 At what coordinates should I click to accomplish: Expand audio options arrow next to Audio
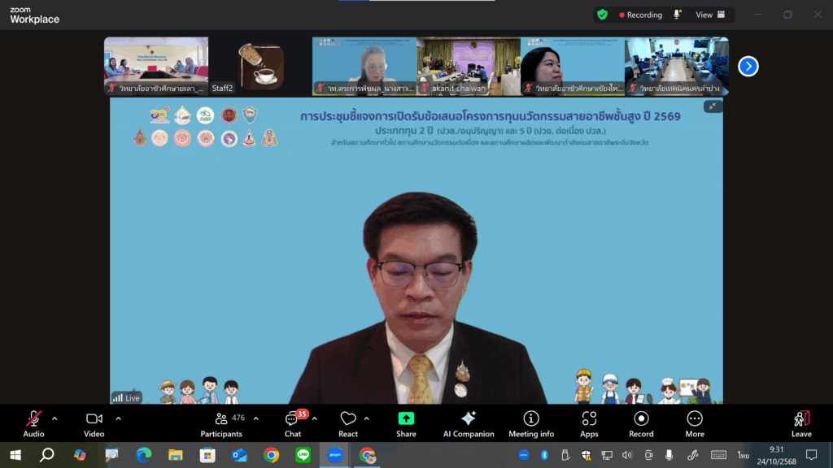55,418
